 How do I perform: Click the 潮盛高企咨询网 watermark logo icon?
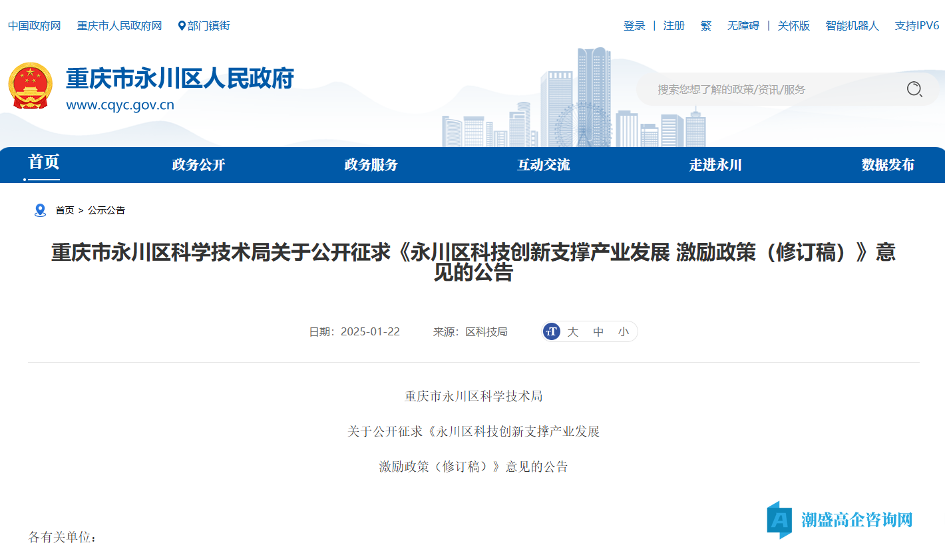point(779,519)
